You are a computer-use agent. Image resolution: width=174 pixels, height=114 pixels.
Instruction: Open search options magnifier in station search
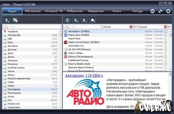click(x=67, y=27)
